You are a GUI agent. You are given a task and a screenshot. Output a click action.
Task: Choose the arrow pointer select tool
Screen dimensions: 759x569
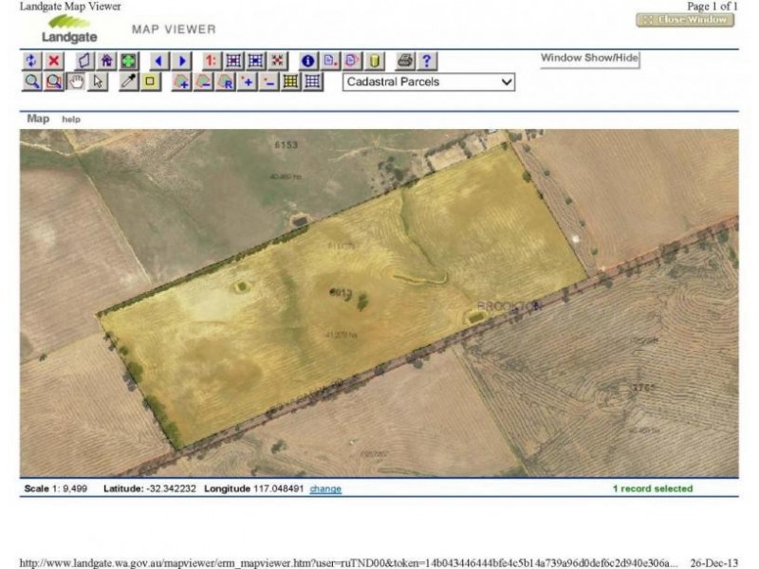(x=99, y=82)
